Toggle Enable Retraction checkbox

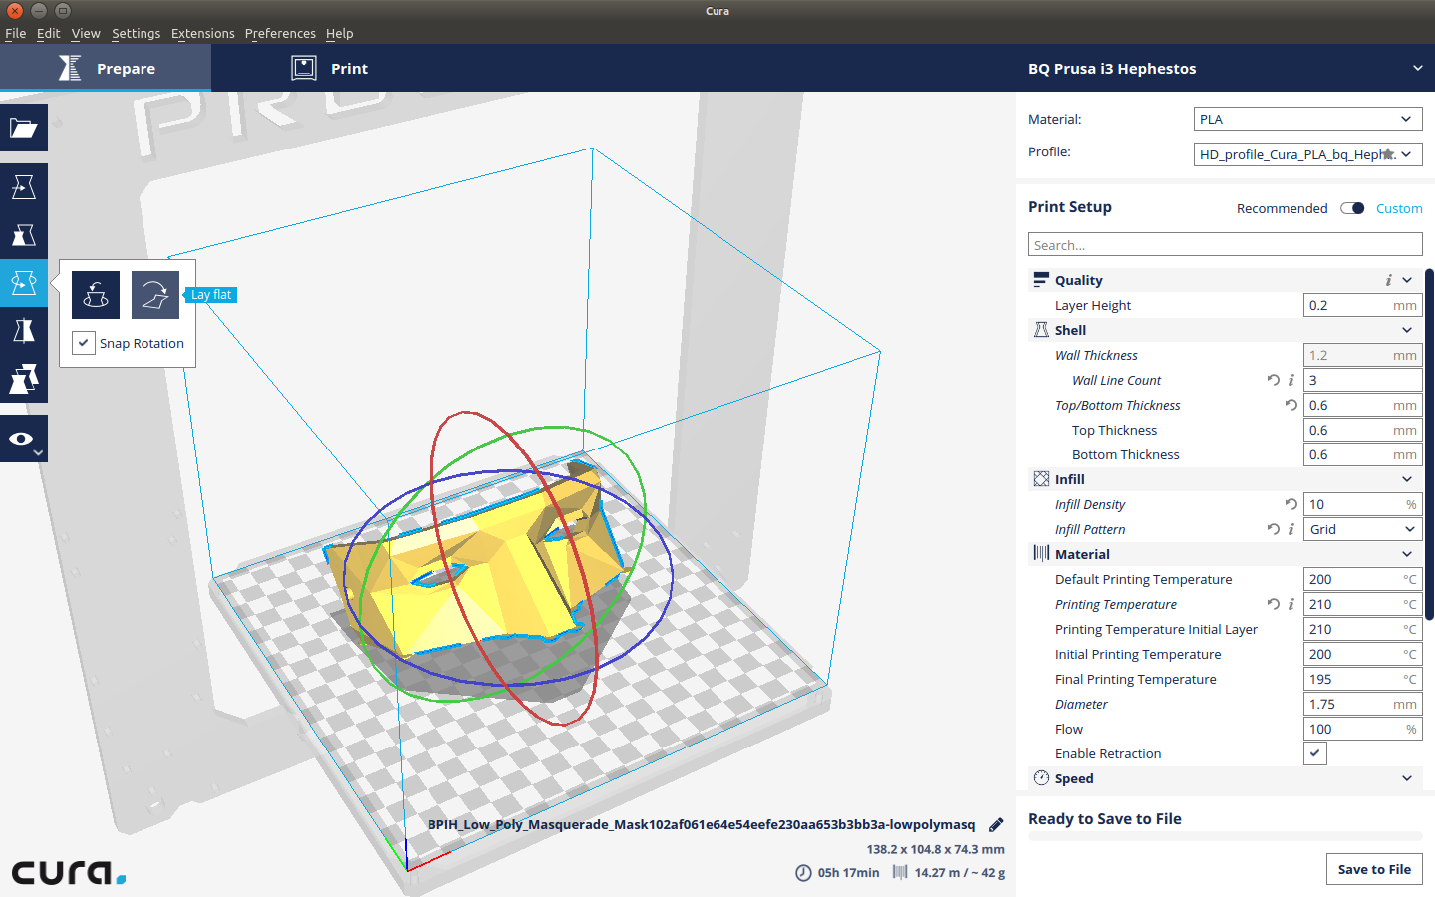1315,753
